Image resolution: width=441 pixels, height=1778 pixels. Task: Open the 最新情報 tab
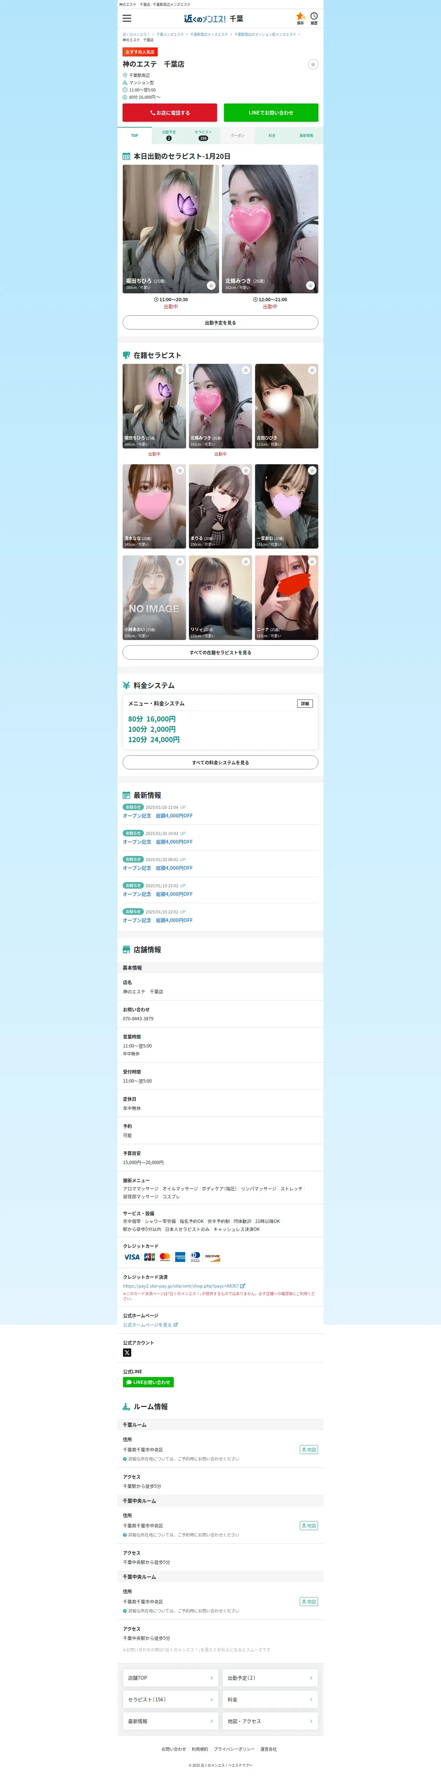pyautogui.click(x=306, y=135)
